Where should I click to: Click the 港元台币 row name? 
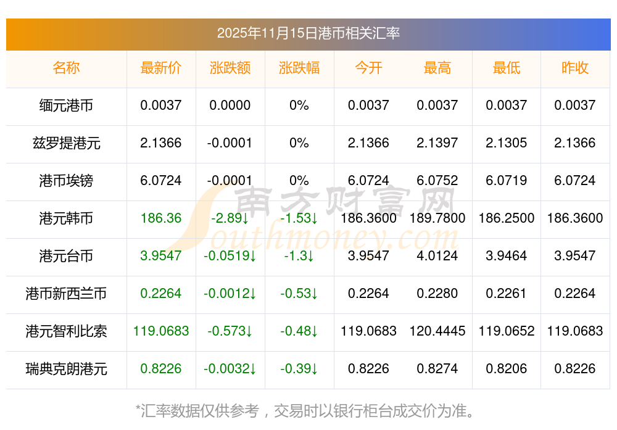click(x=66, y=256)
